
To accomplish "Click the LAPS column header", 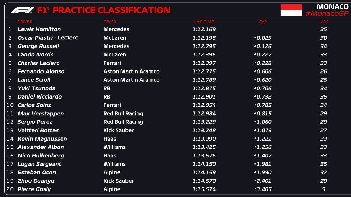I will click(323, 22).
